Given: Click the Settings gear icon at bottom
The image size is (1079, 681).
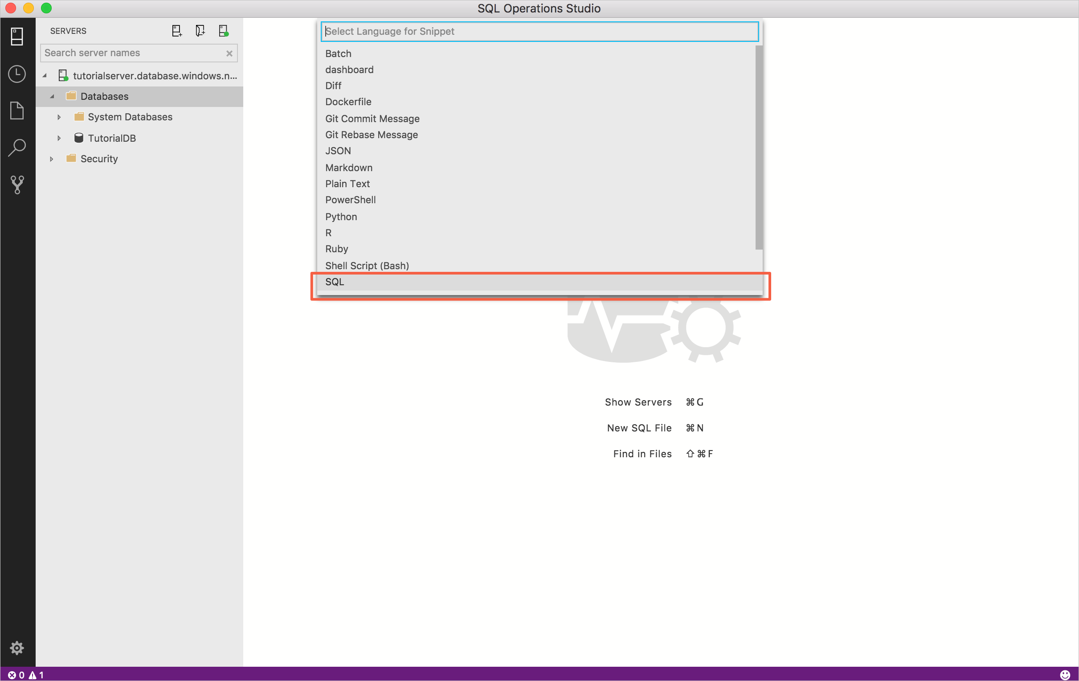Looking at the screenshot, I should click(16, 647).
